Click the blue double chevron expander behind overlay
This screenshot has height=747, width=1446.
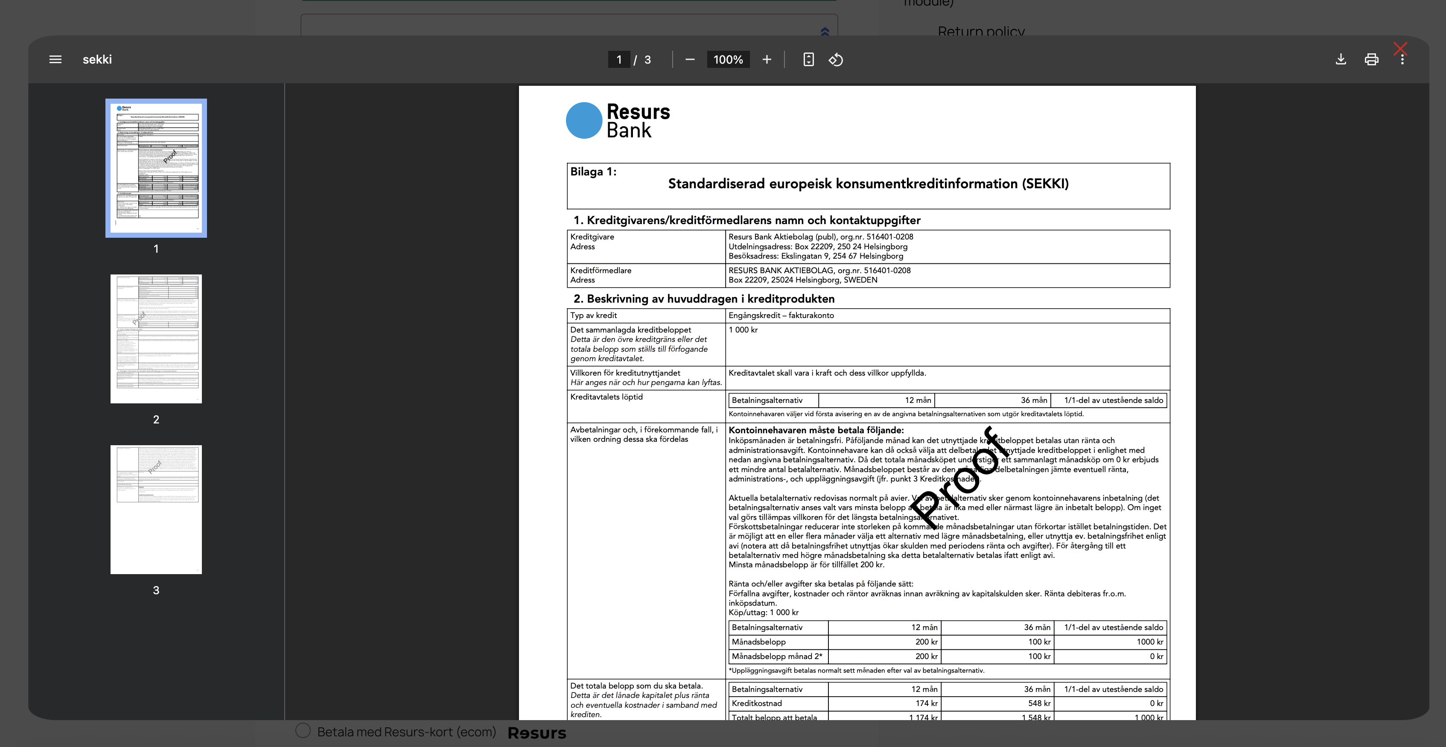tap(825, 32)
